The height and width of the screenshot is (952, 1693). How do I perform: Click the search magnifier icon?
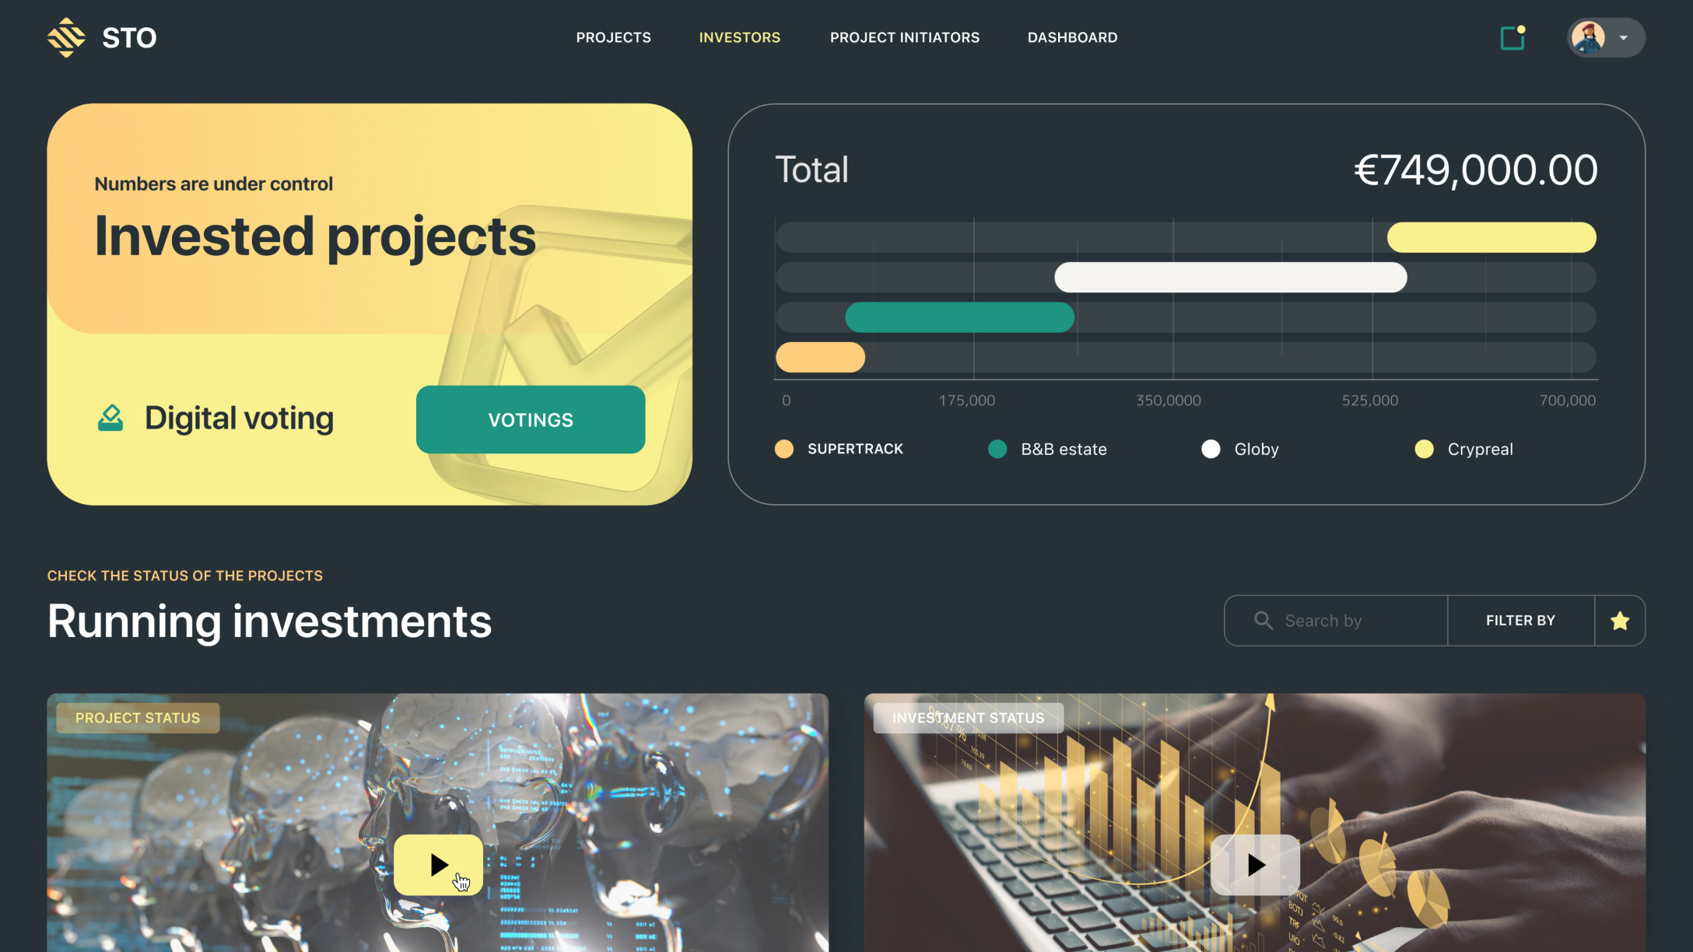[x=1263, y=618]
